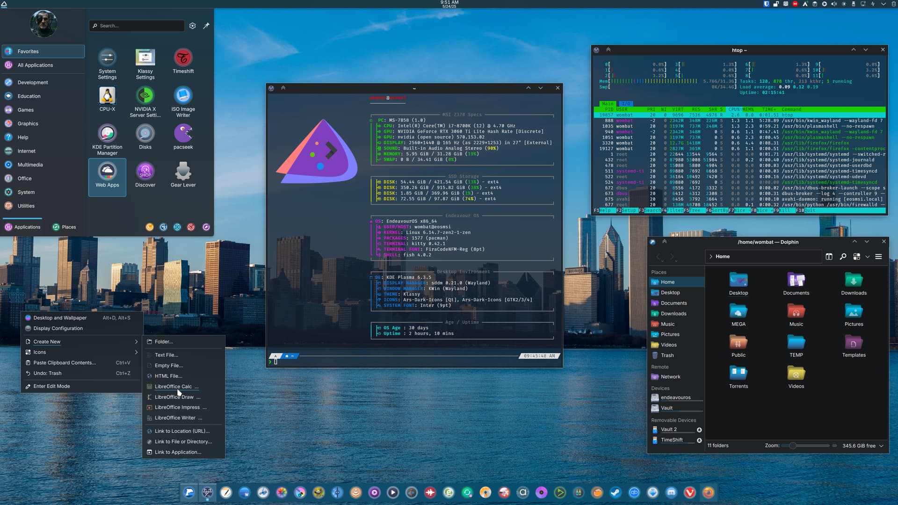
Task: Open Dolphin hamburger menu
Action: pyautogui.click(x=878, y=256)
